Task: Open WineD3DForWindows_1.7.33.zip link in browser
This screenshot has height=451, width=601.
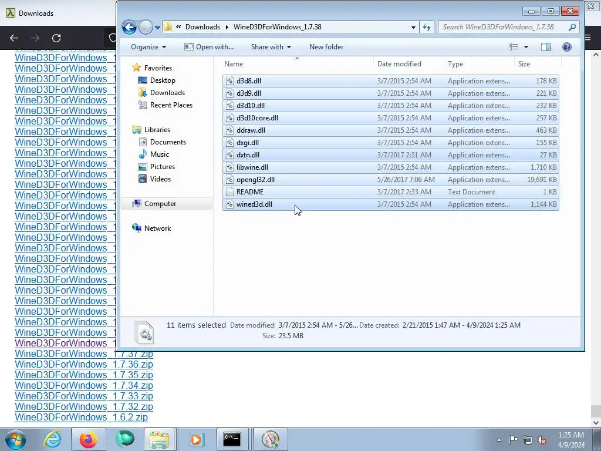Action: click(x=83, y=396)
